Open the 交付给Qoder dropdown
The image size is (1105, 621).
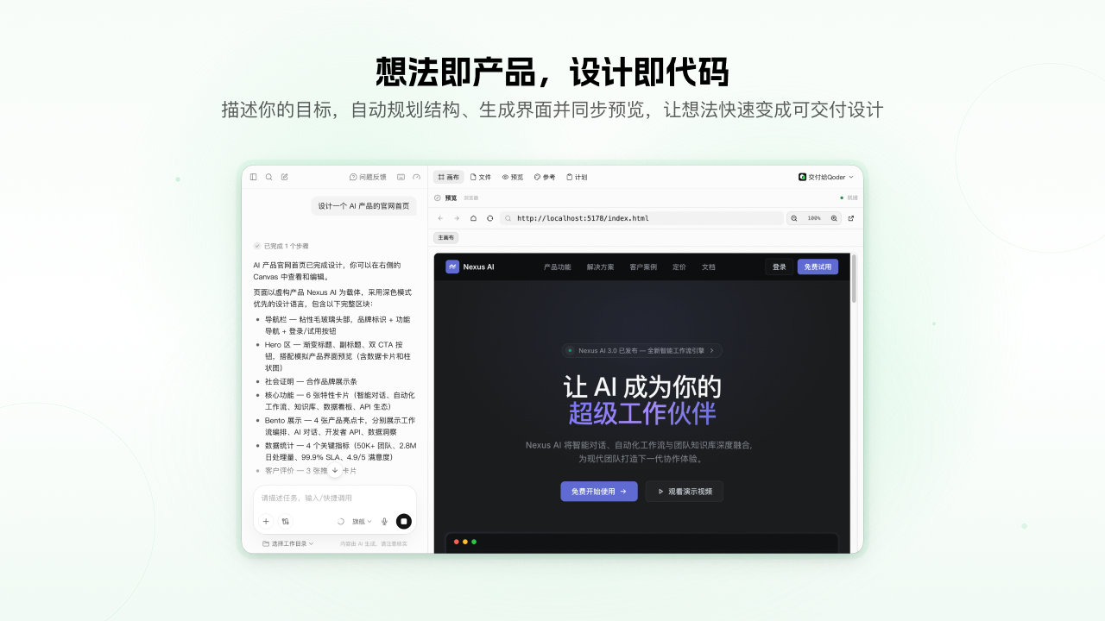pos(826,177)
